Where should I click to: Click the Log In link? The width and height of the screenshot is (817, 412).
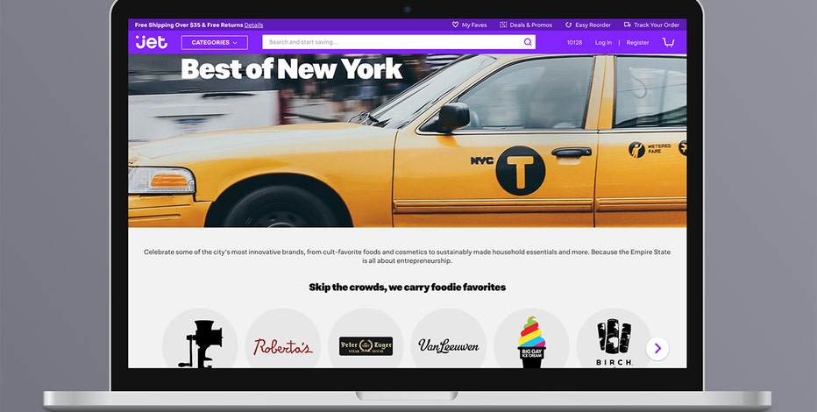(603, 43)
